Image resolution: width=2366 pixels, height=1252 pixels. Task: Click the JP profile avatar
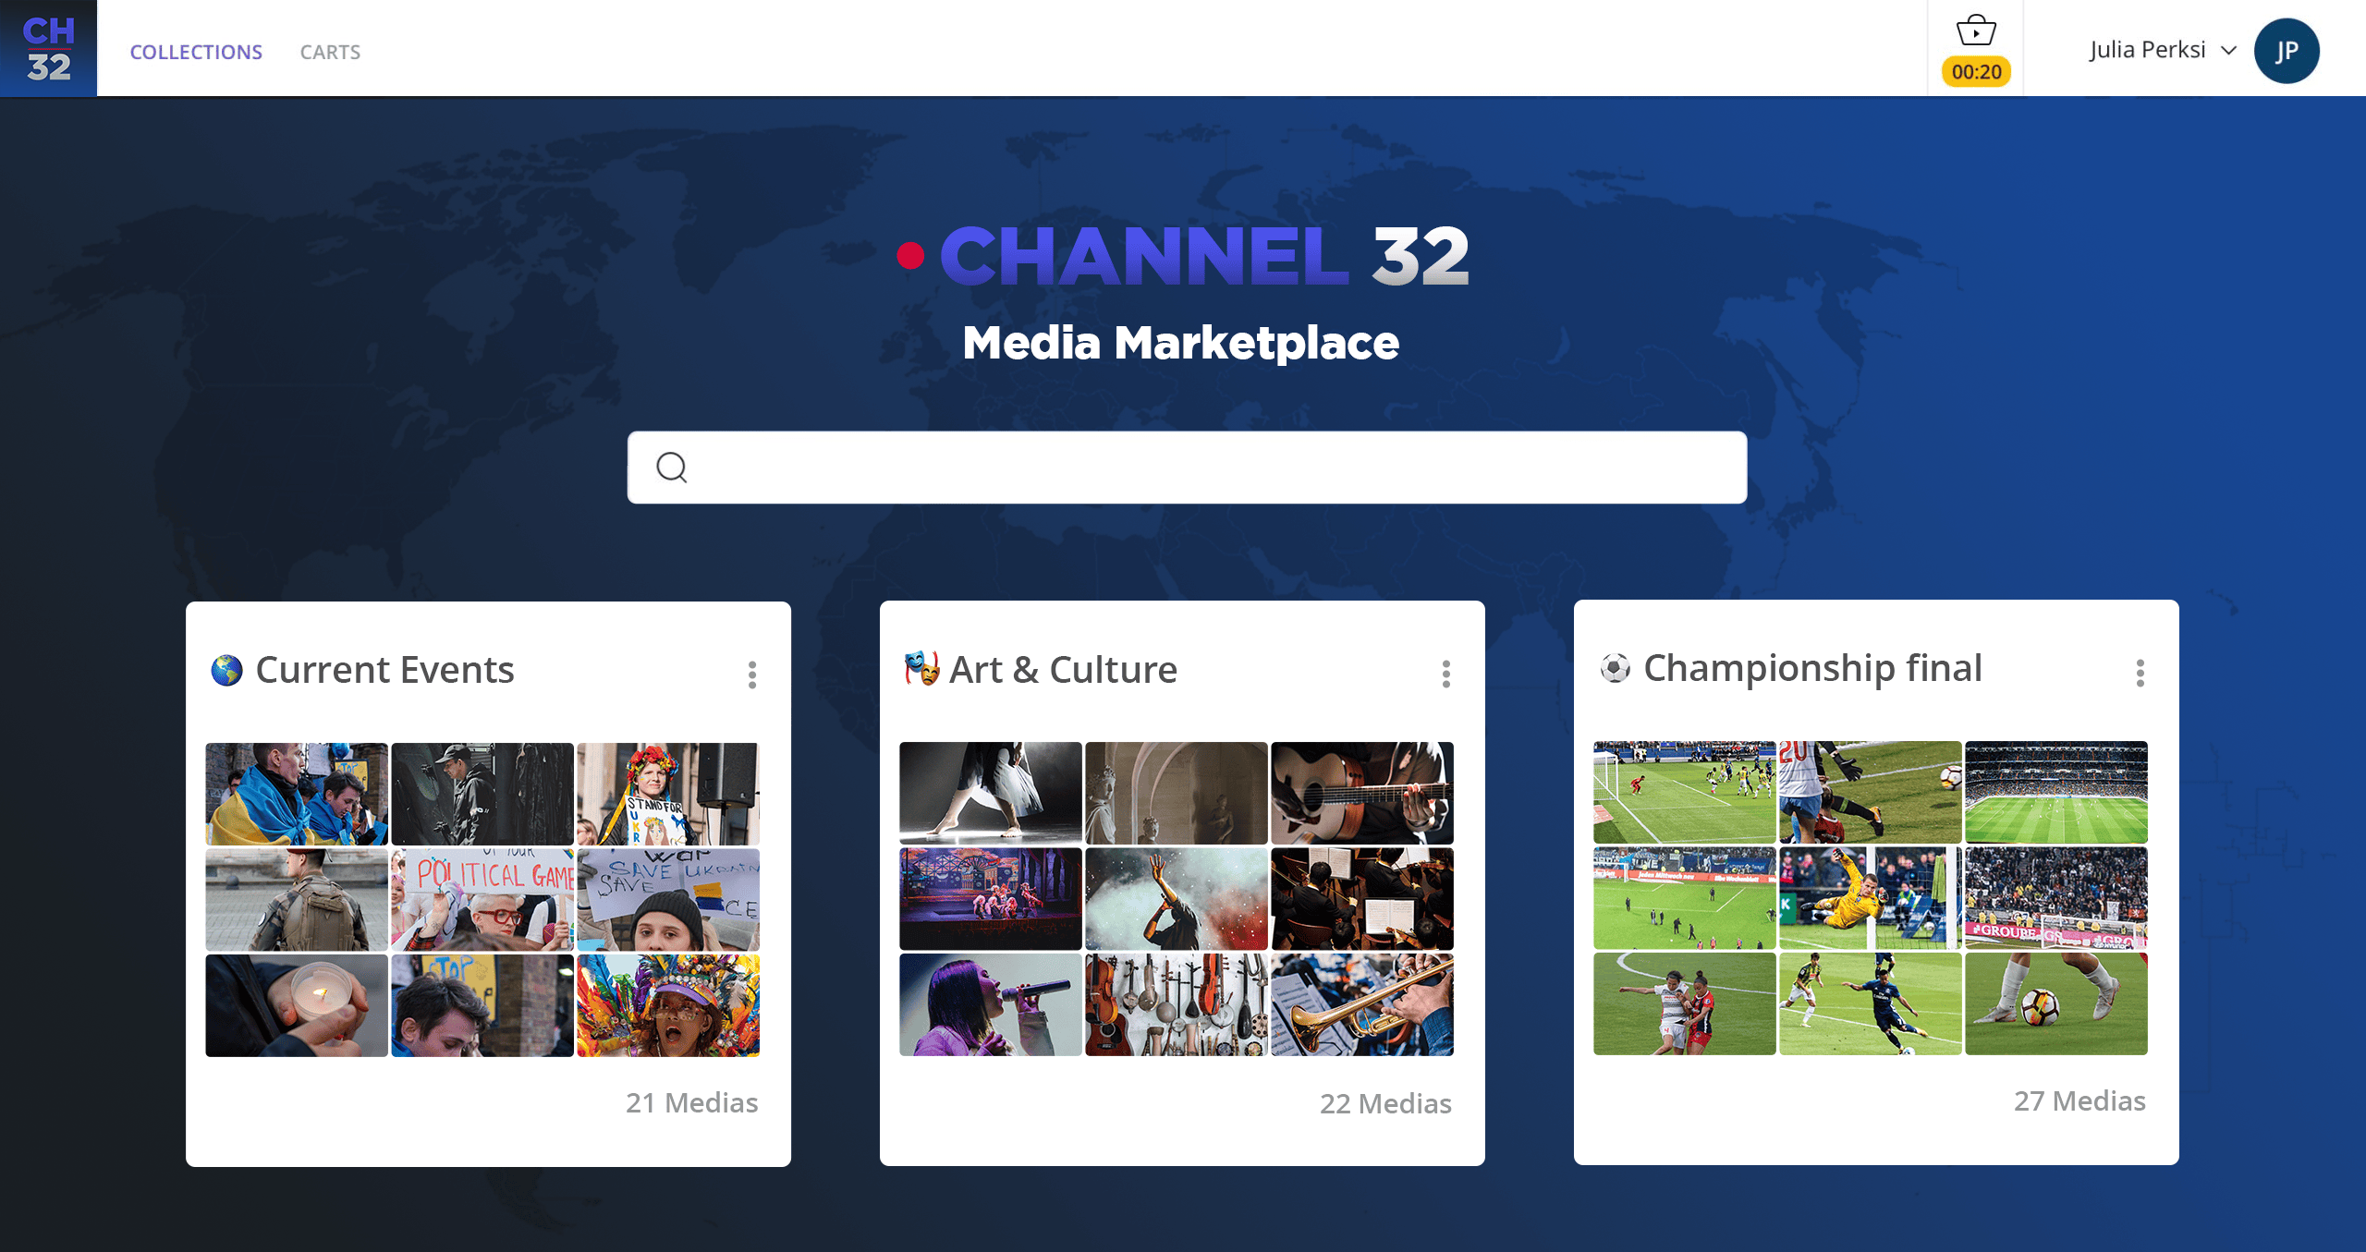click(2287, 51)
